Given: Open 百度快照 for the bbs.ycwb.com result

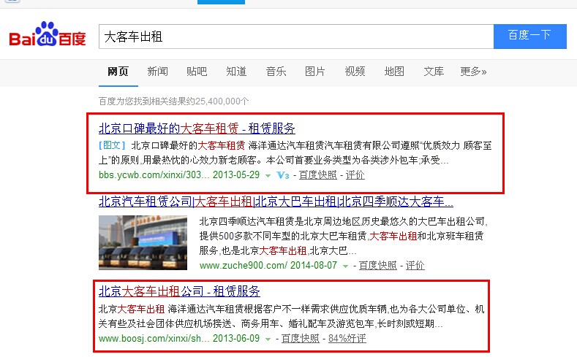Looking at the screenshot, I should point(318,174).
